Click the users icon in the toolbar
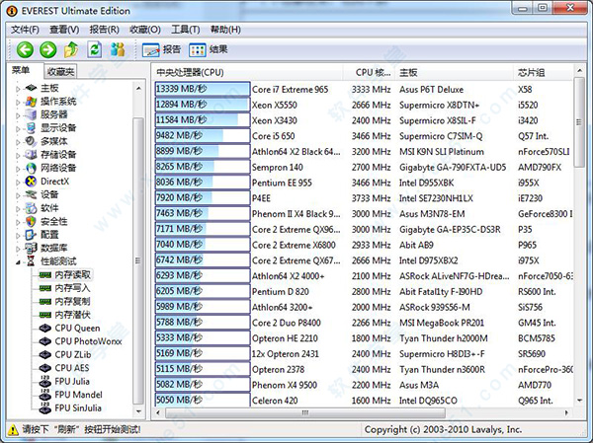This screenshot has width=593, height=443. [x=118, y=49]
